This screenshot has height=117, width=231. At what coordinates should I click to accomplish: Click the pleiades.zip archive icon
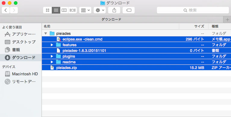click(52, 68)
